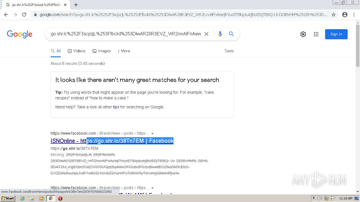Expand first result URL dropdown arrow

152,134
